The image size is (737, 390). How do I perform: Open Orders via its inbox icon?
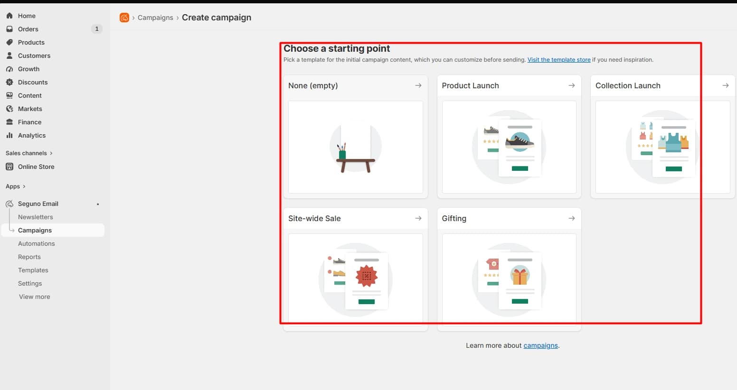(9, 29)
